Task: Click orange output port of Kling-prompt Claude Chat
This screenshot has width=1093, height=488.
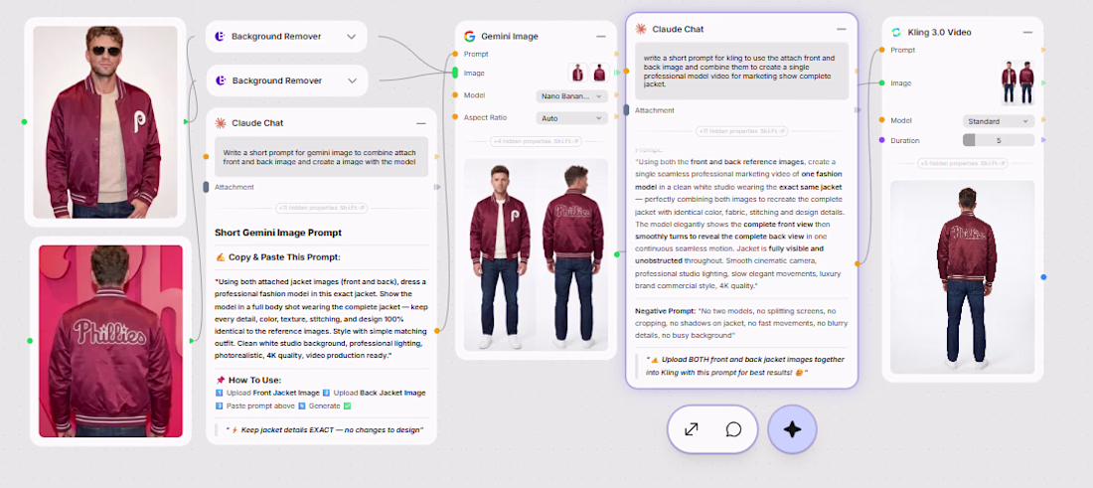Action: (x=858, y=263)
